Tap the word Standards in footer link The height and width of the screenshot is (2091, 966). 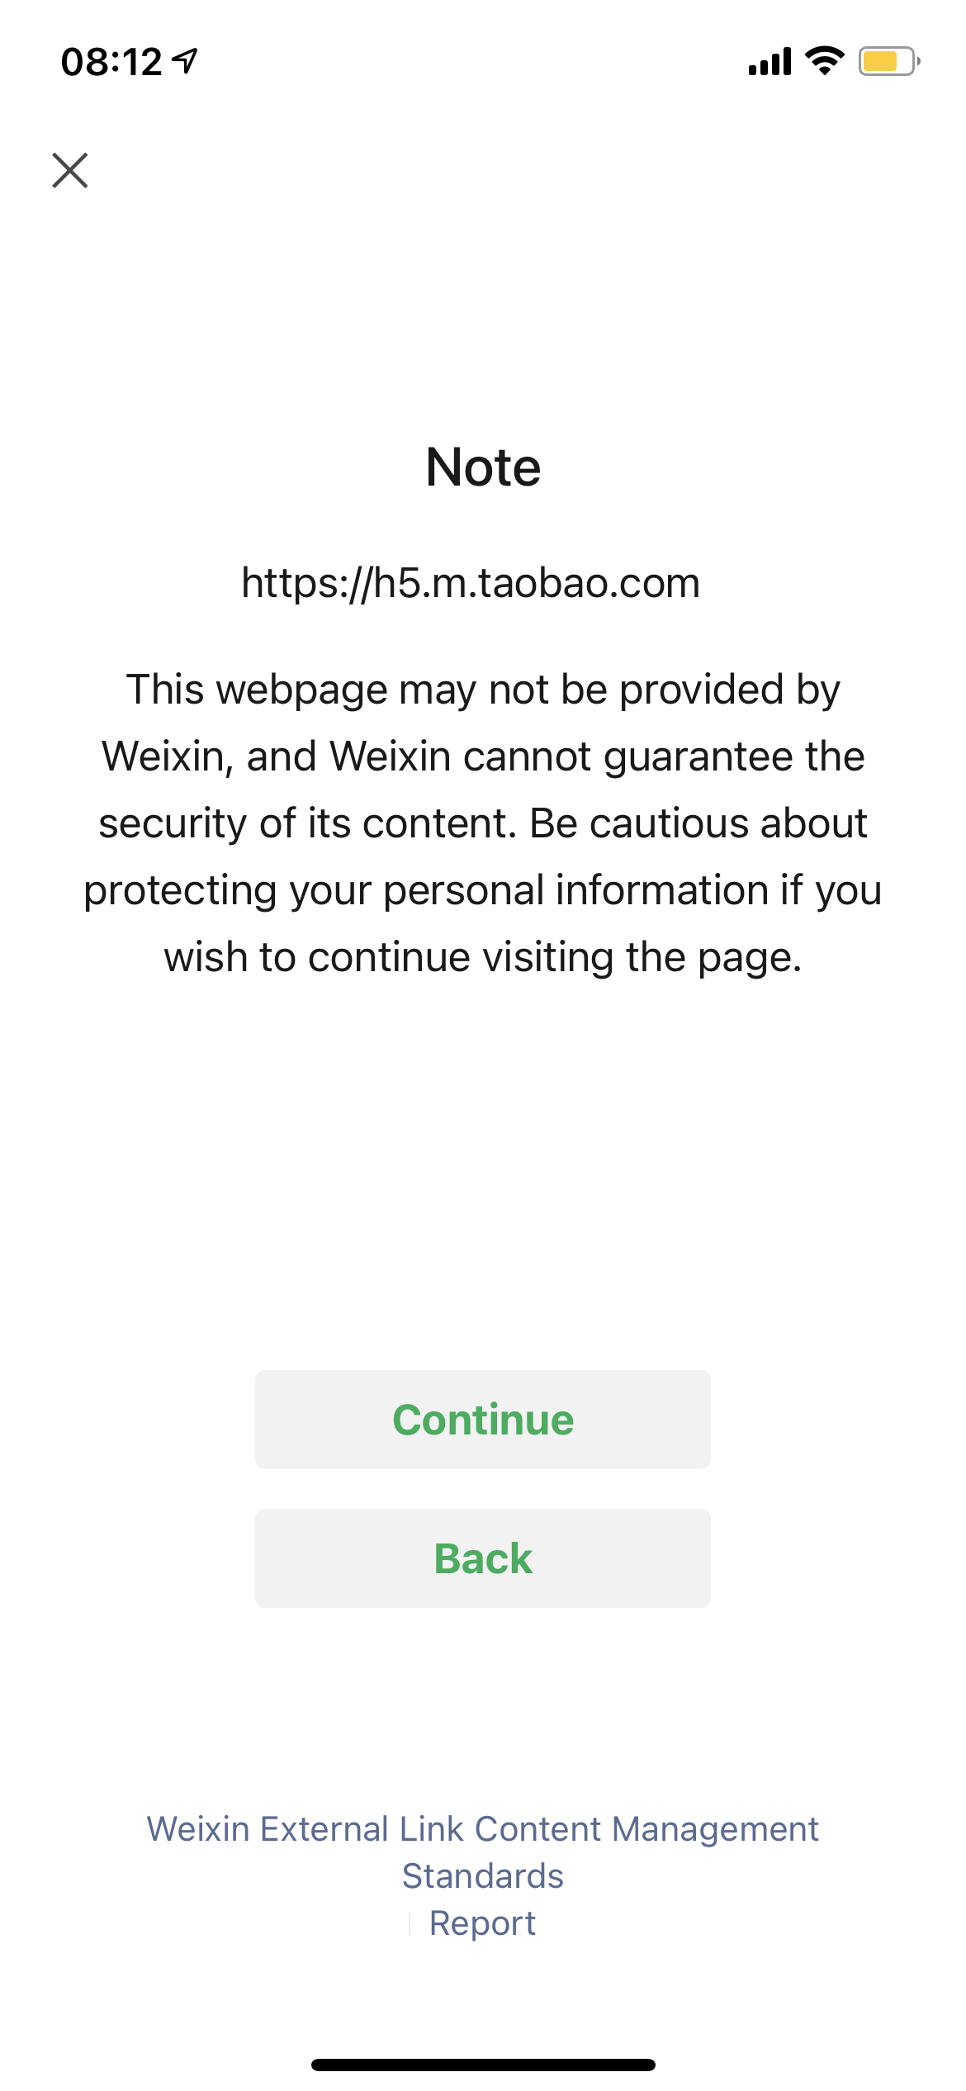tap(483, 1876)
